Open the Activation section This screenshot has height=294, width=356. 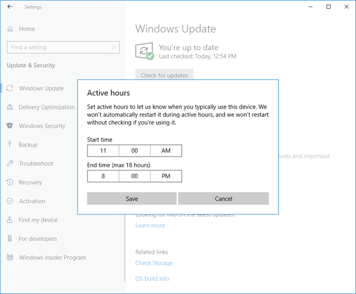coord(32,201)
